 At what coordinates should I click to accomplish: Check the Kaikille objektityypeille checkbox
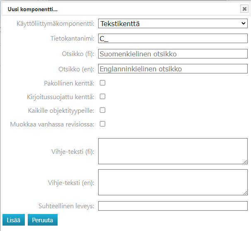point(103,110)
